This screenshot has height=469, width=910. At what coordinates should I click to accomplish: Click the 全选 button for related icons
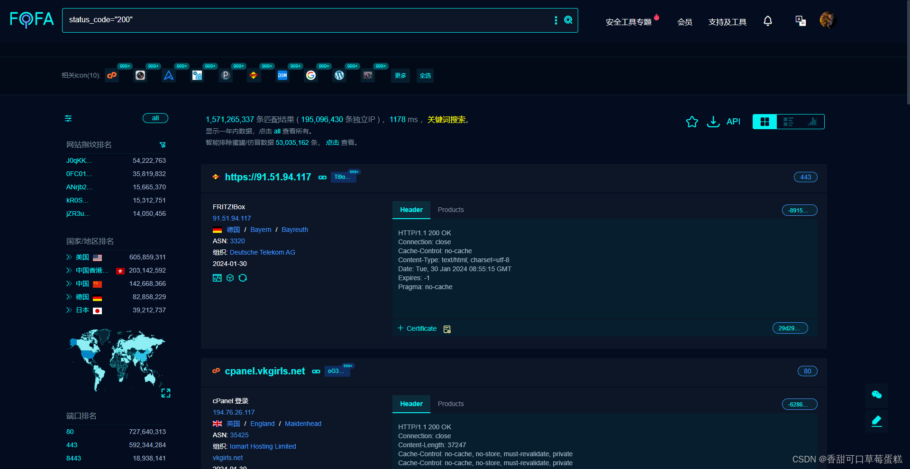425,76
